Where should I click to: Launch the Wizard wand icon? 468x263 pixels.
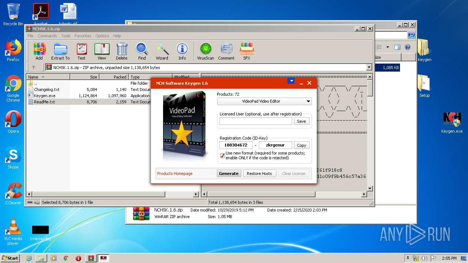pos(162,51)
